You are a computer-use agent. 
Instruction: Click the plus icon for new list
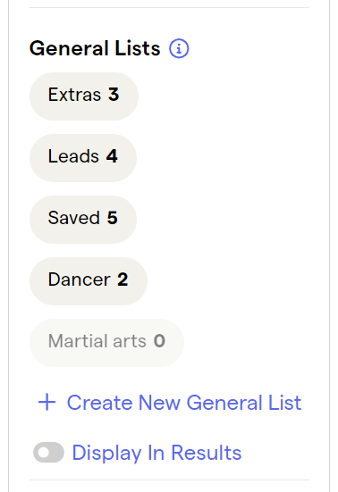47,402
